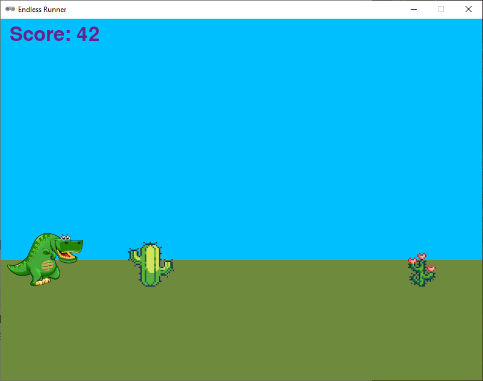This screenshot has width=483, height=381.
Task: Click the "Endless Runner" window title
Action: (42, 10)
